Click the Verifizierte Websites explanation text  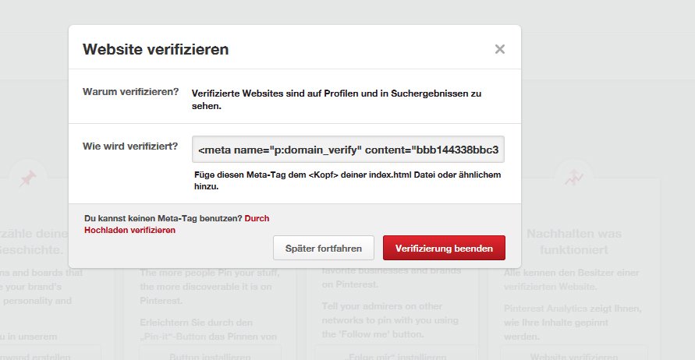click(x=336, y=100)
